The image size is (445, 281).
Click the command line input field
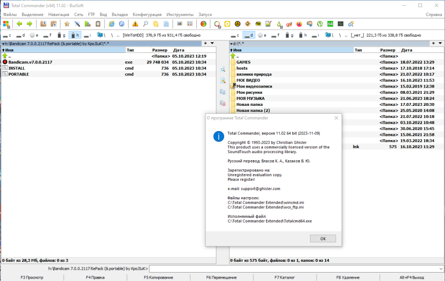coord(294,268)
